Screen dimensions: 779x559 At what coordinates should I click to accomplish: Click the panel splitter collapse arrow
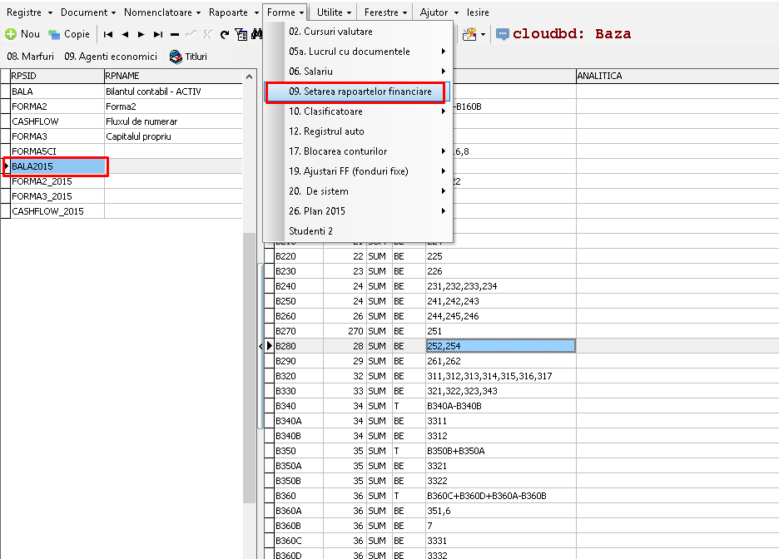point(260,346)
